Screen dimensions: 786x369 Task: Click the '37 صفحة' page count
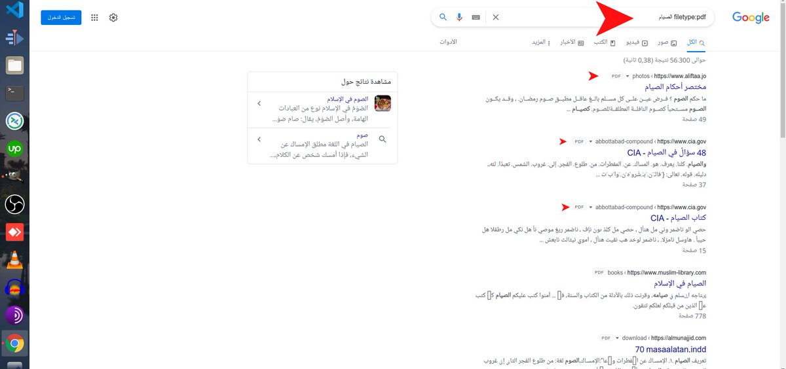click(x=694, y=185)
